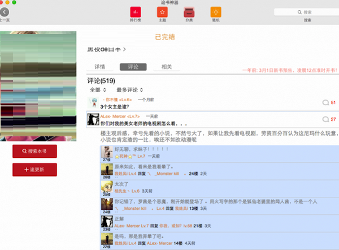Click the book cover image
The height and width of the screenshot is (250, 339).
(38, 86)
